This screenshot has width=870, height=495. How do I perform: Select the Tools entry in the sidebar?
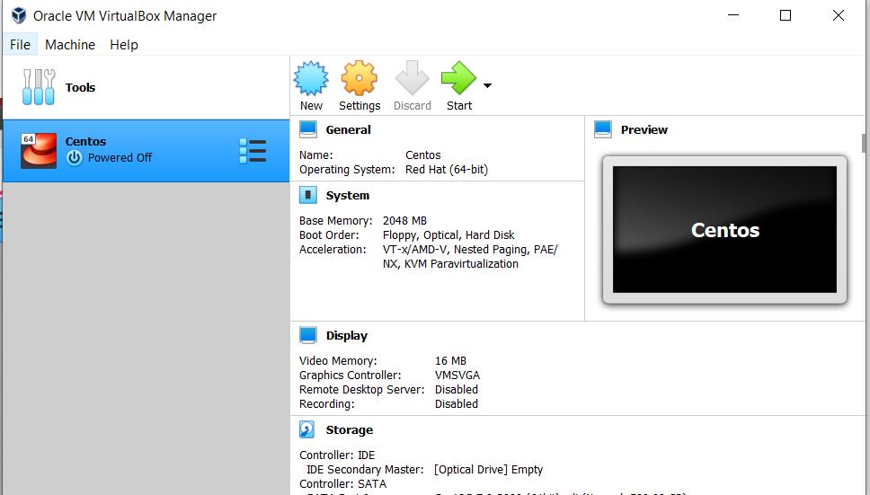(146, 87)
